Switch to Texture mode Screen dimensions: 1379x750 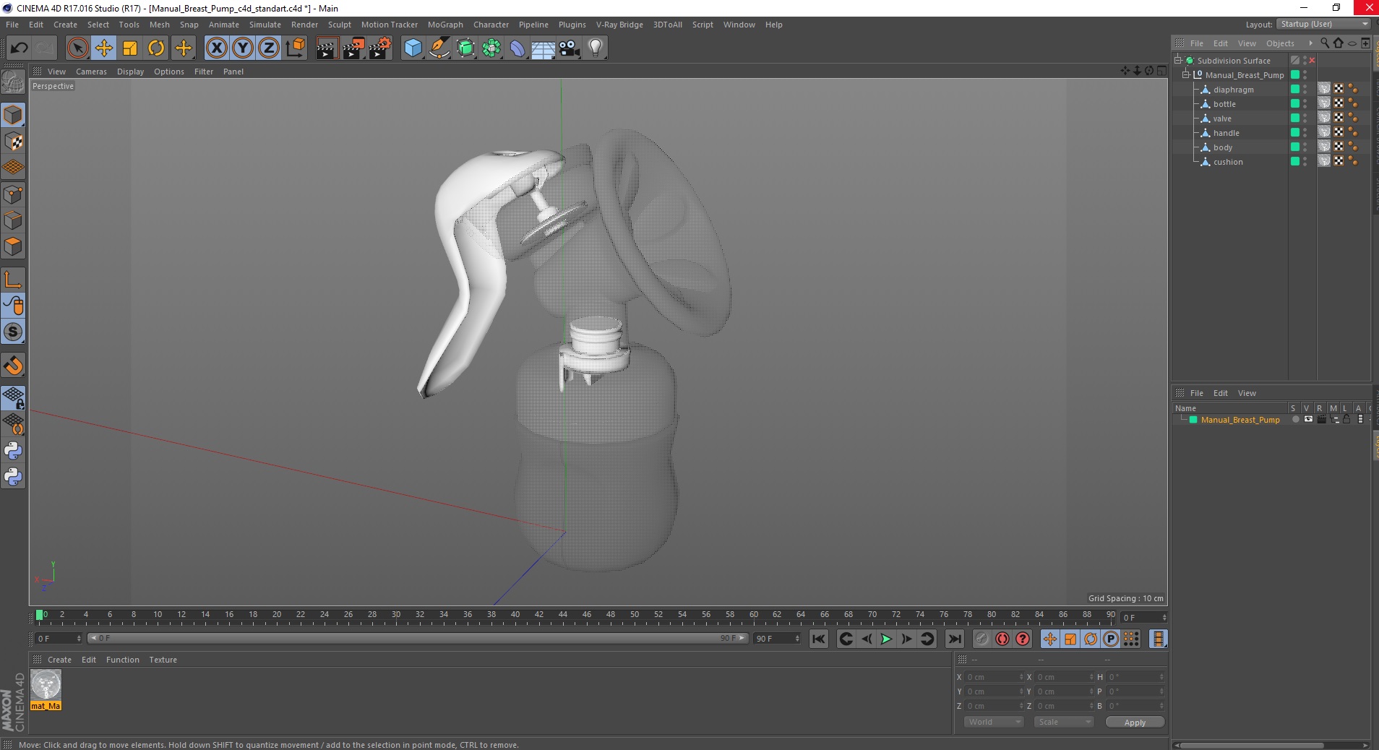click(x=13, y=142)
